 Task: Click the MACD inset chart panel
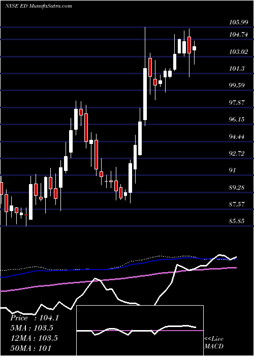coord(140,331)
